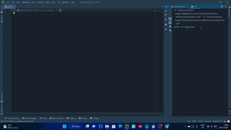Open the TODO tool window
The image size is (231, 130).
(43, 118)
